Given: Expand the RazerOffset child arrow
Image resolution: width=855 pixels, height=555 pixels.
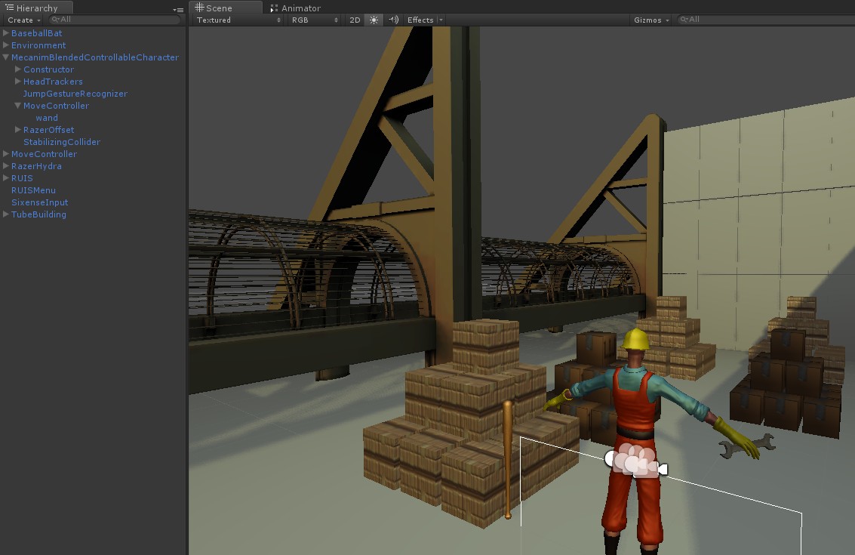Looking at the screenshot, I should [x=18, y=129].
